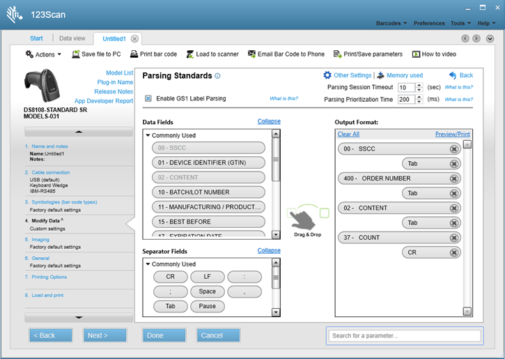Click the Print bar code icon
The width and height of the screenshot is (505, 359).
click(134, 54)
